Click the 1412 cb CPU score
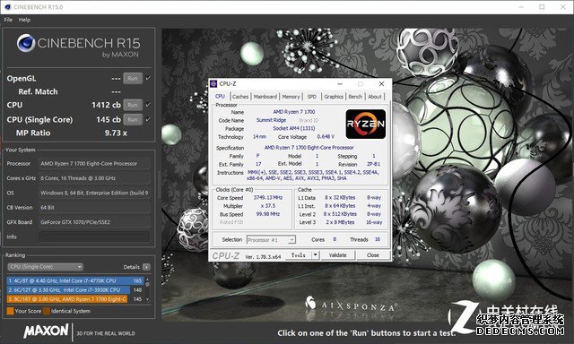 tap(106, 105)
